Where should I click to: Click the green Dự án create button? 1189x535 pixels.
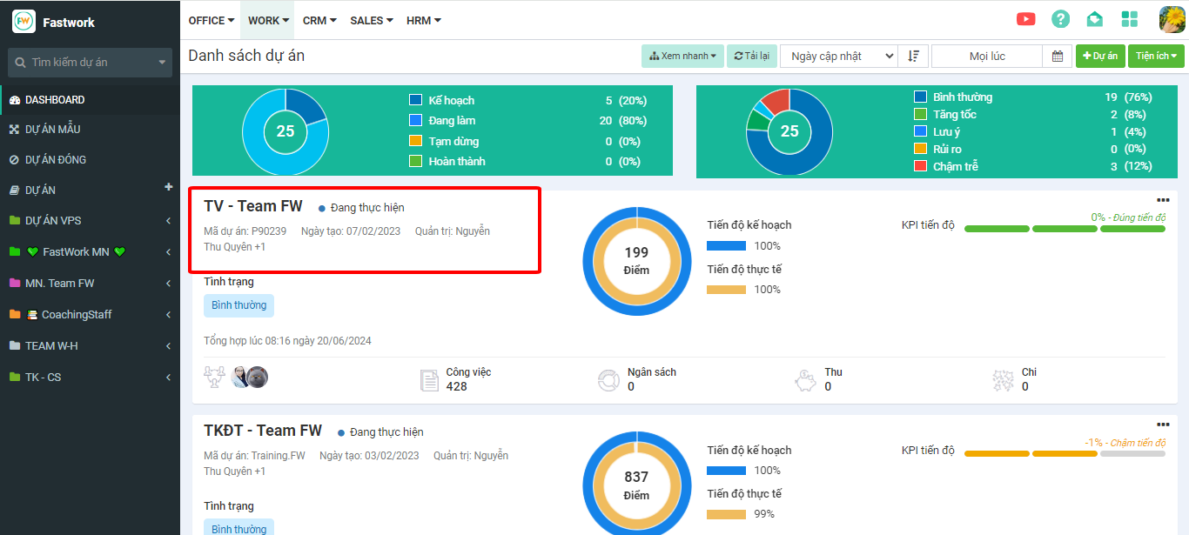click(x=1100, y=56)
